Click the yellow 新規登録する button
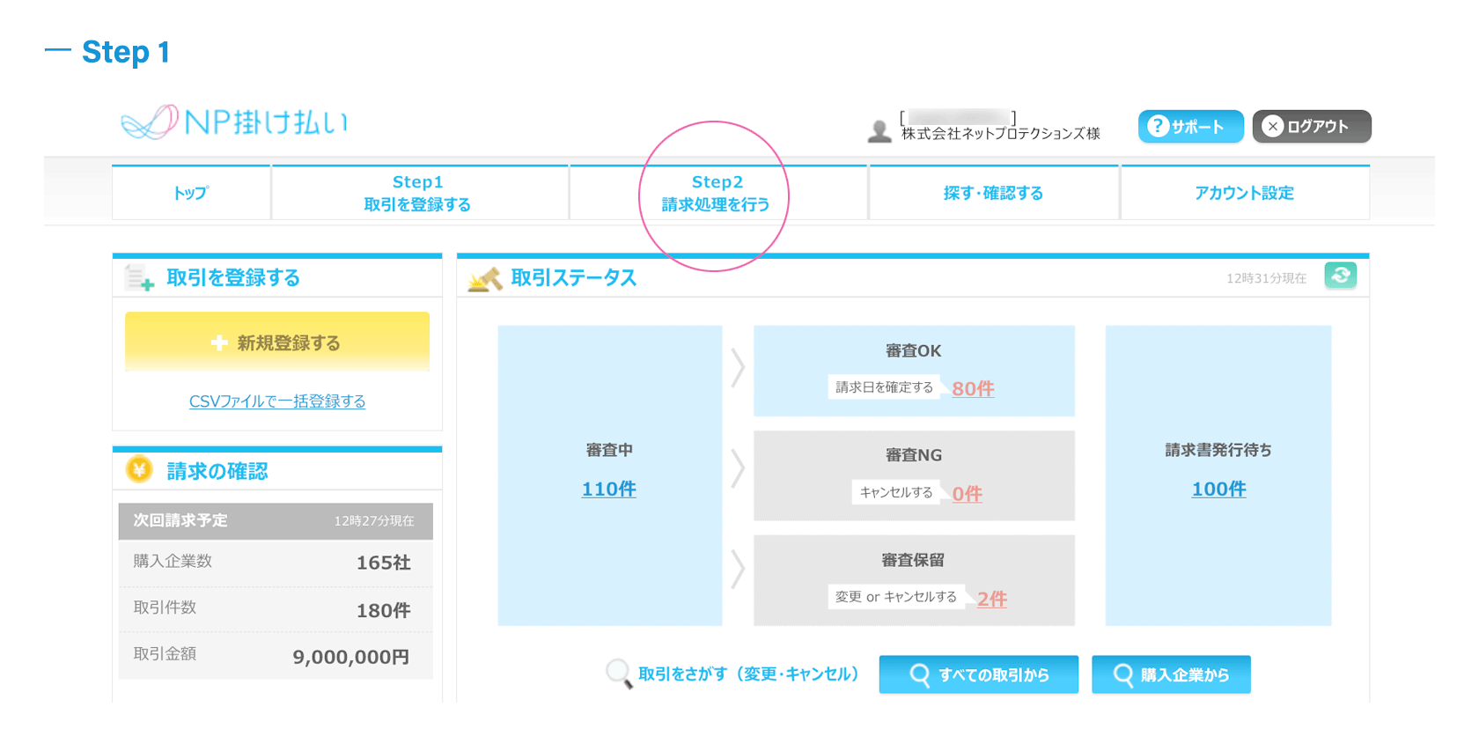The width and height of the screenshot is (1479, 729). click(x=277, y=342)
